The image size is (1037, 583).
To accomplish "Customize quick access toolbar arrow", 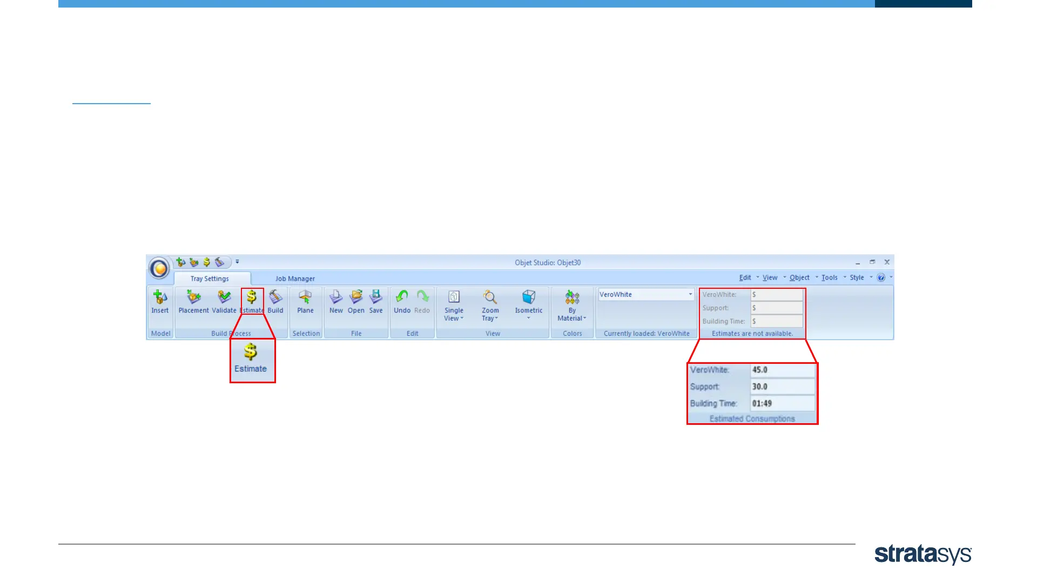I will click(x=237, y=262).
